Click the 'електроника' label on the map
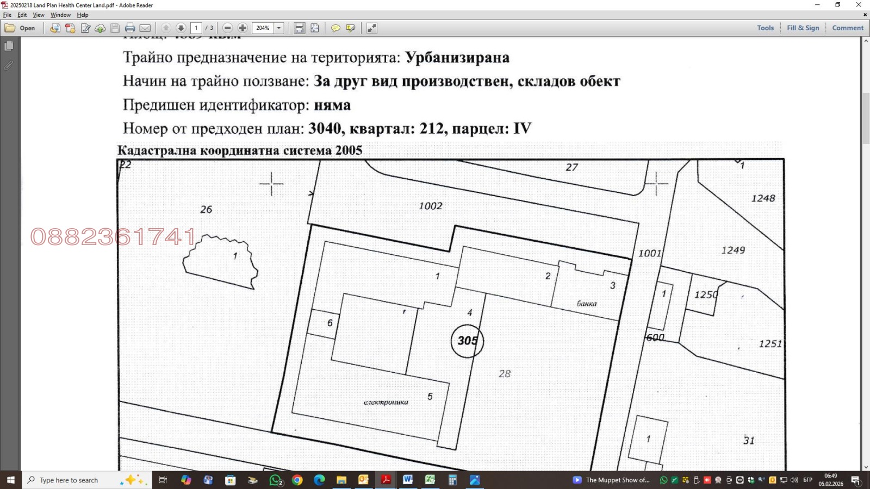This screenshot has height=489, width=870. click(x=386, y=403)
